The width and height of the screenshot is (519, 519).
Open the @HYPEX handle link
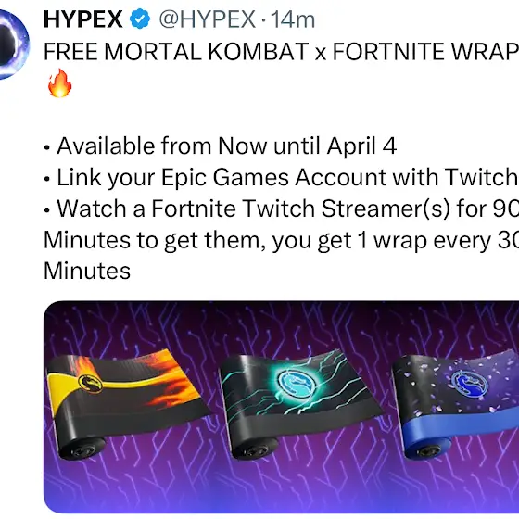[208, 19]
